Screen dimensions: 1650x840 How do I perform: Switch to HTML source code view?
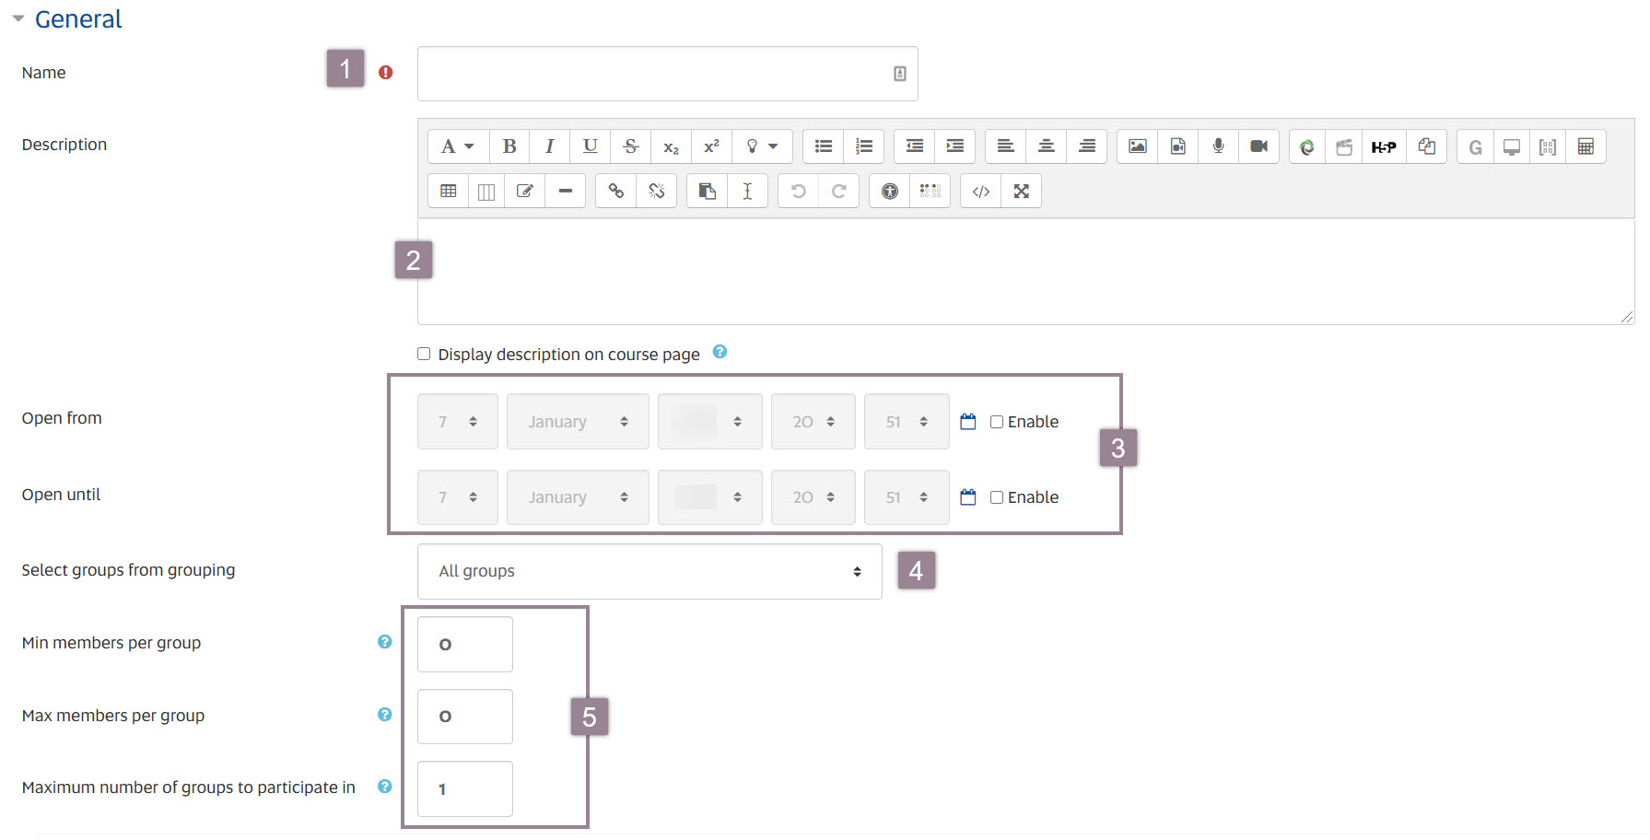pyautogui.click(x=979, y=191)
